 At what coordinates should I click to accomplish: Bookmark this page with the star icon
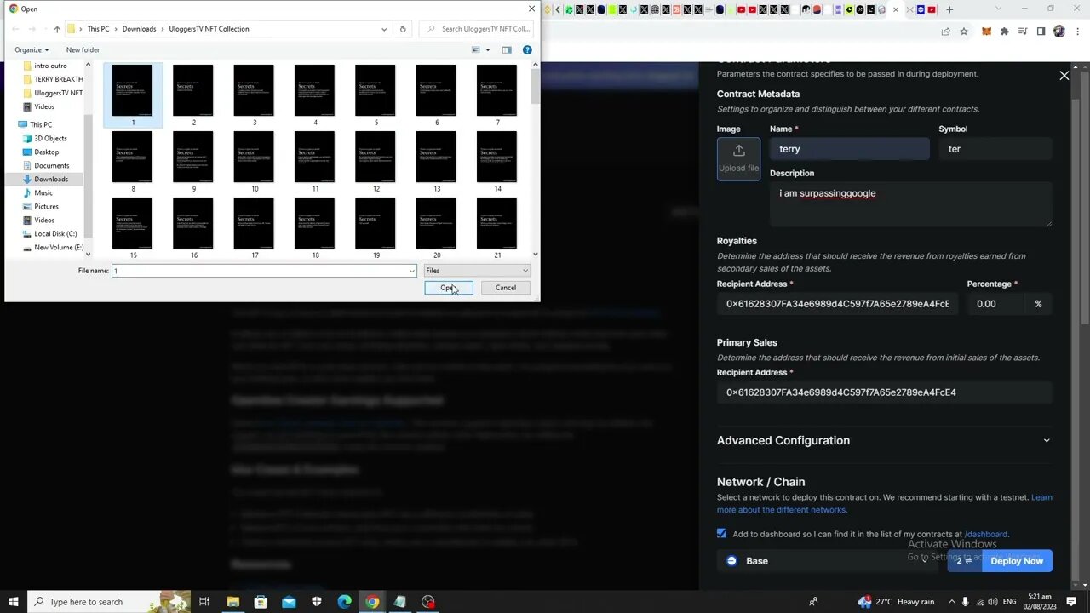coord(964,32)
